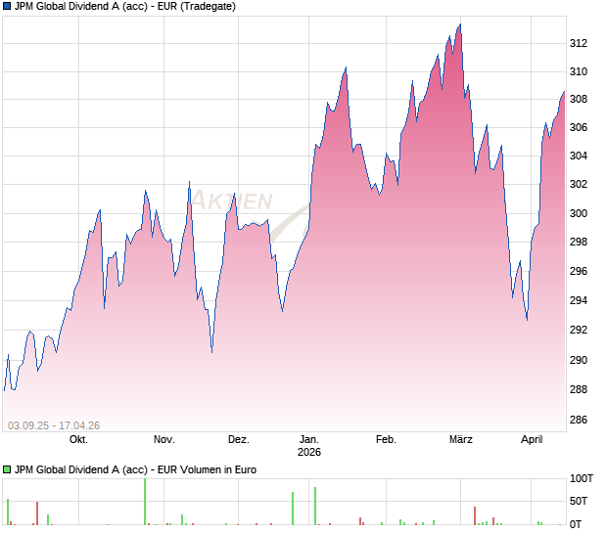The image size is (607, 534).
Task: Click the 'Dez.' month label
Action: click(239, 440)
